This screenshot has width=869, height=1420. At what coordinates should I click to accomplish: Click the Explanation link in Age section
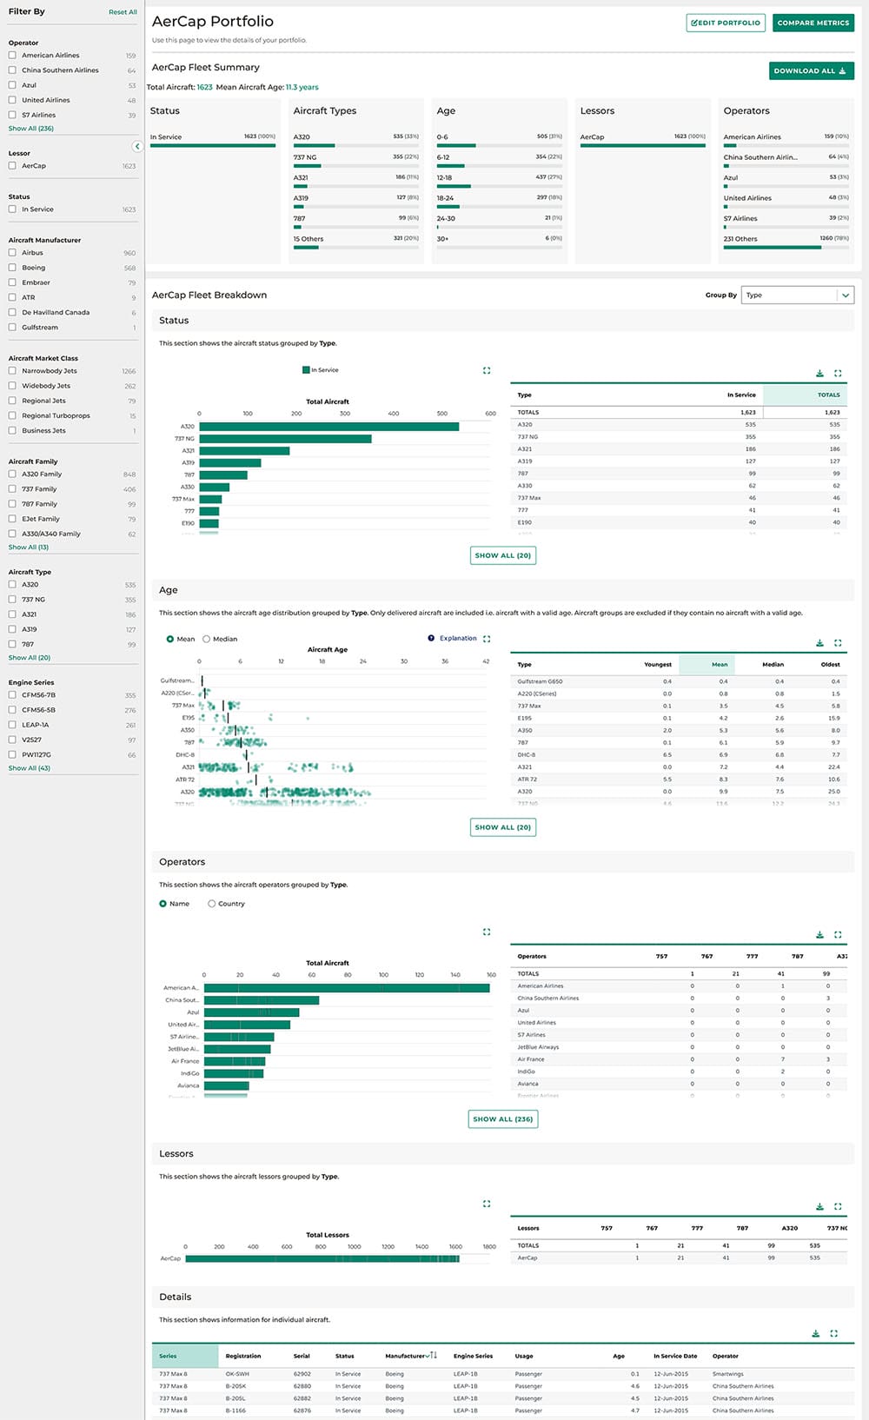tap(458, 638)
